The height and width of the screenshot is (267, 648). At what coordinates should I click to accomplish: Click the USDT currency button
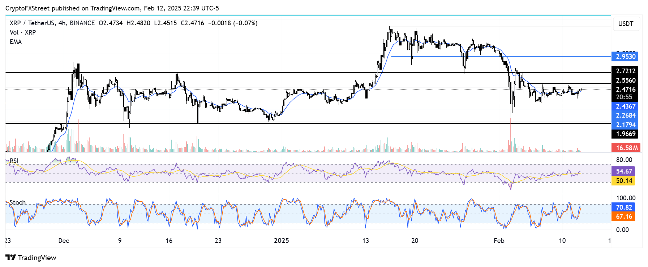[x=626, y=24]
